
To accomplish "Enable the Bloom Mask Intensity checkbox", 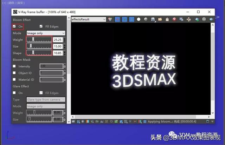I will (x=14, y=66).
